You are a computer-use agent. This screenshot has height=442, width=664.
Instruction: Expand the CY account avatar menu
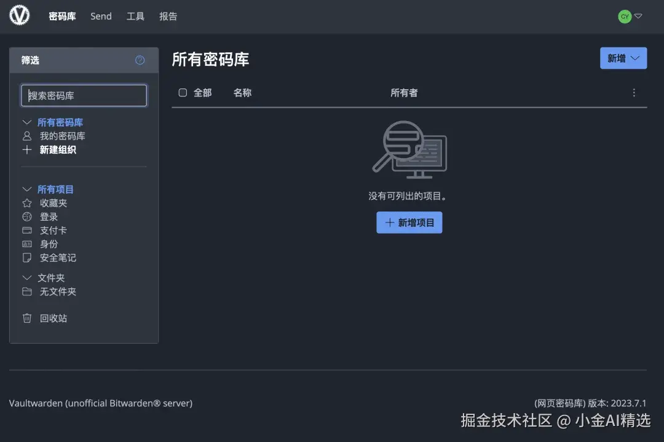click(x=630, y=17)
